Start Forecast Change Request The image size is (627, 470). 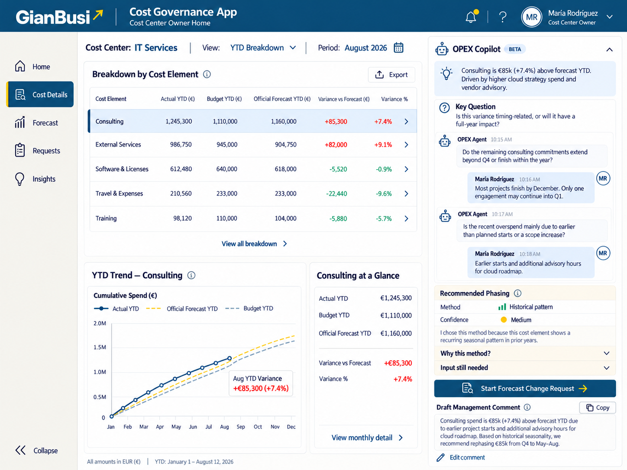525,389
